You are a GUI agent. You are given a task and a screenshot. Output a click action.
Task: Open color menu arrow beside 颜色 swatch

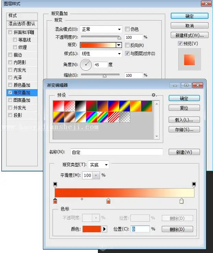(104, 229)
